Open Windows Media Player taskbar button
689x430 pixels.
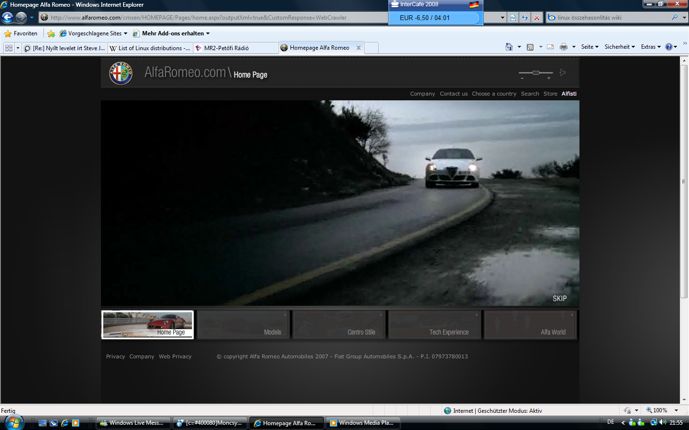pyautogui.click(x=363, y=423)
